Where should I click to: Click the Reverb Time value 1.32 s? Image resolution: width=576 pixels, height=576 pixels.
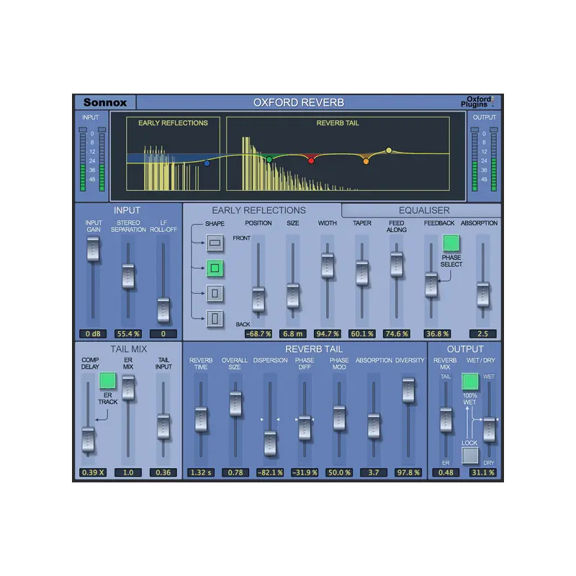pyautogui.click(x=201, y=473)
